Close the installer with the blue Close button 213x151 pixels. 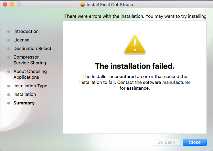[195, 142]
